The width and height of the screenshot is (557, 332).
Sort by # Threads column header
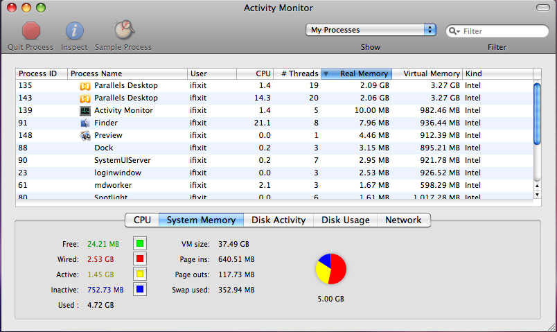(297, 73)
